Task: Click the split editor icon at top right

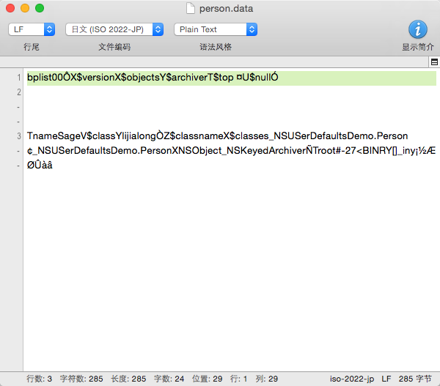Action: (x=434, y=62)
